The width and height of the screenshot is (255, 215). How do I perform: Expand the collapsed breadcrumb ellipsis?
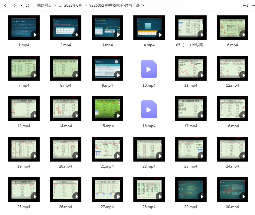point(60,5)
